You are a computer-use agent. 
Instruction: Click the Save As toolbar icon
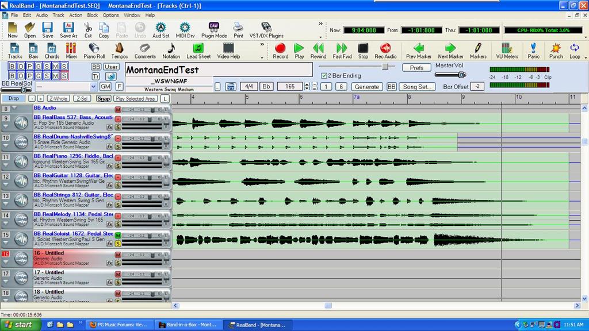68,30
